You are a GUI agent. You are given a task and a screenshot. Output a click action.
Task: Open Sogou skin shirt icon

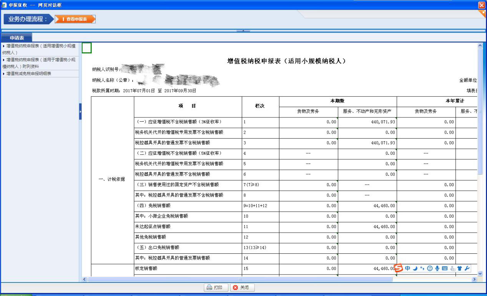click(x=459, y=268)
